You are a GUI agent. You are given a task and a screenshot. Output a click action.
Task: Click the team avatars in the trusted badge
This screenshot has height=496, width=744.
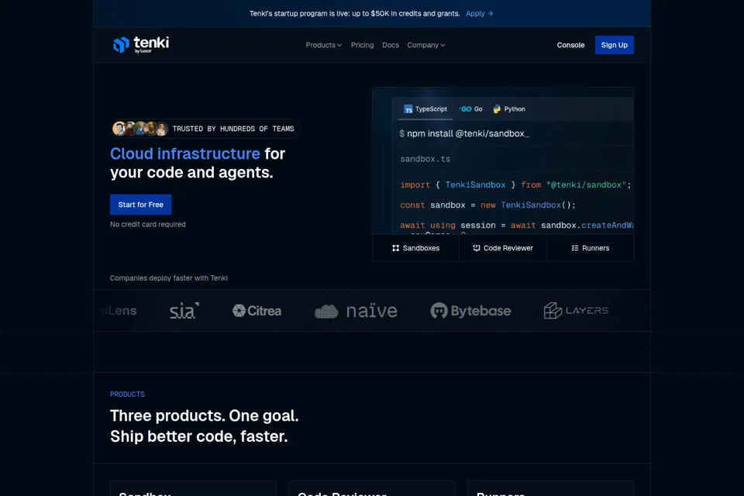tap(140, 129)
